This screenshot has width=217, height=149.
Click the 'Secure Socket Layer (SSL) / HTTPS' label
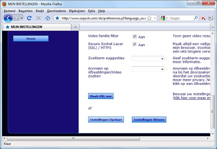(105, 46)
